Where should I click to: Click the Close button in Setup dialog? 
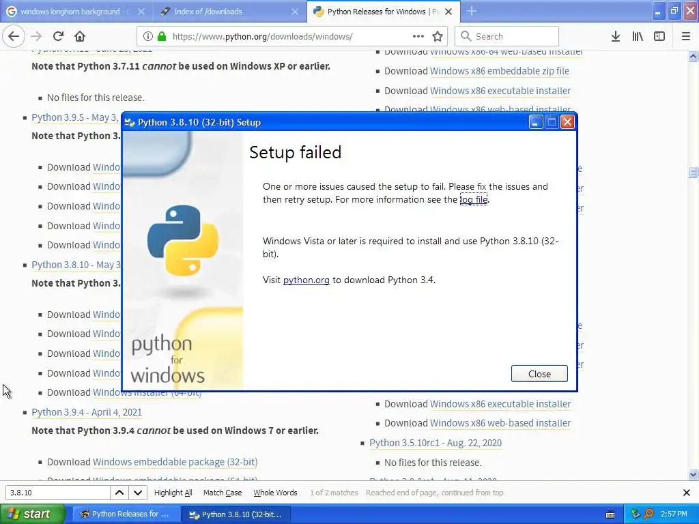pos(539,374)
